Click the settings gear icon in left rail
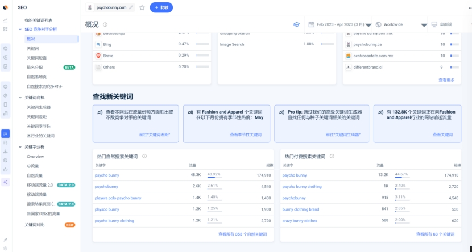 (6, 249)
